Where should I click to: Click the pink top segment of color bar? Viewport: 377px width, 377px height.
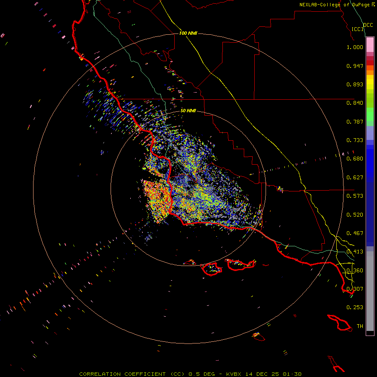(370, 45)
